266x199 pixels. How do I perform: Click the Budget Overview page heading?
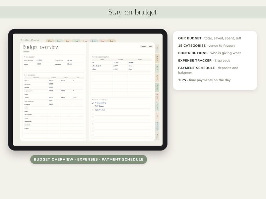(41, 47)
